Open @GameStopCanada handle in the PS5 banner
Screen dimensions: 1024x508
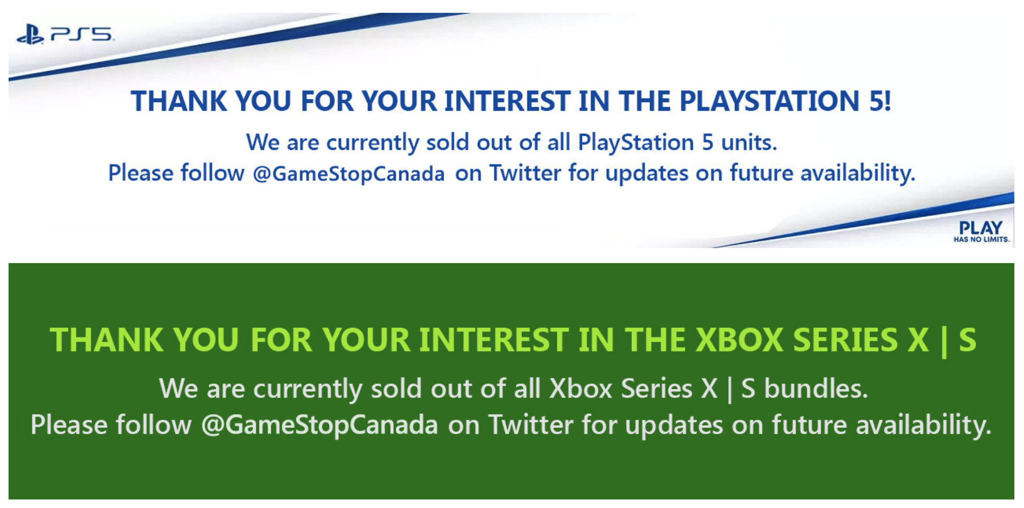click(x=348, y=174)
